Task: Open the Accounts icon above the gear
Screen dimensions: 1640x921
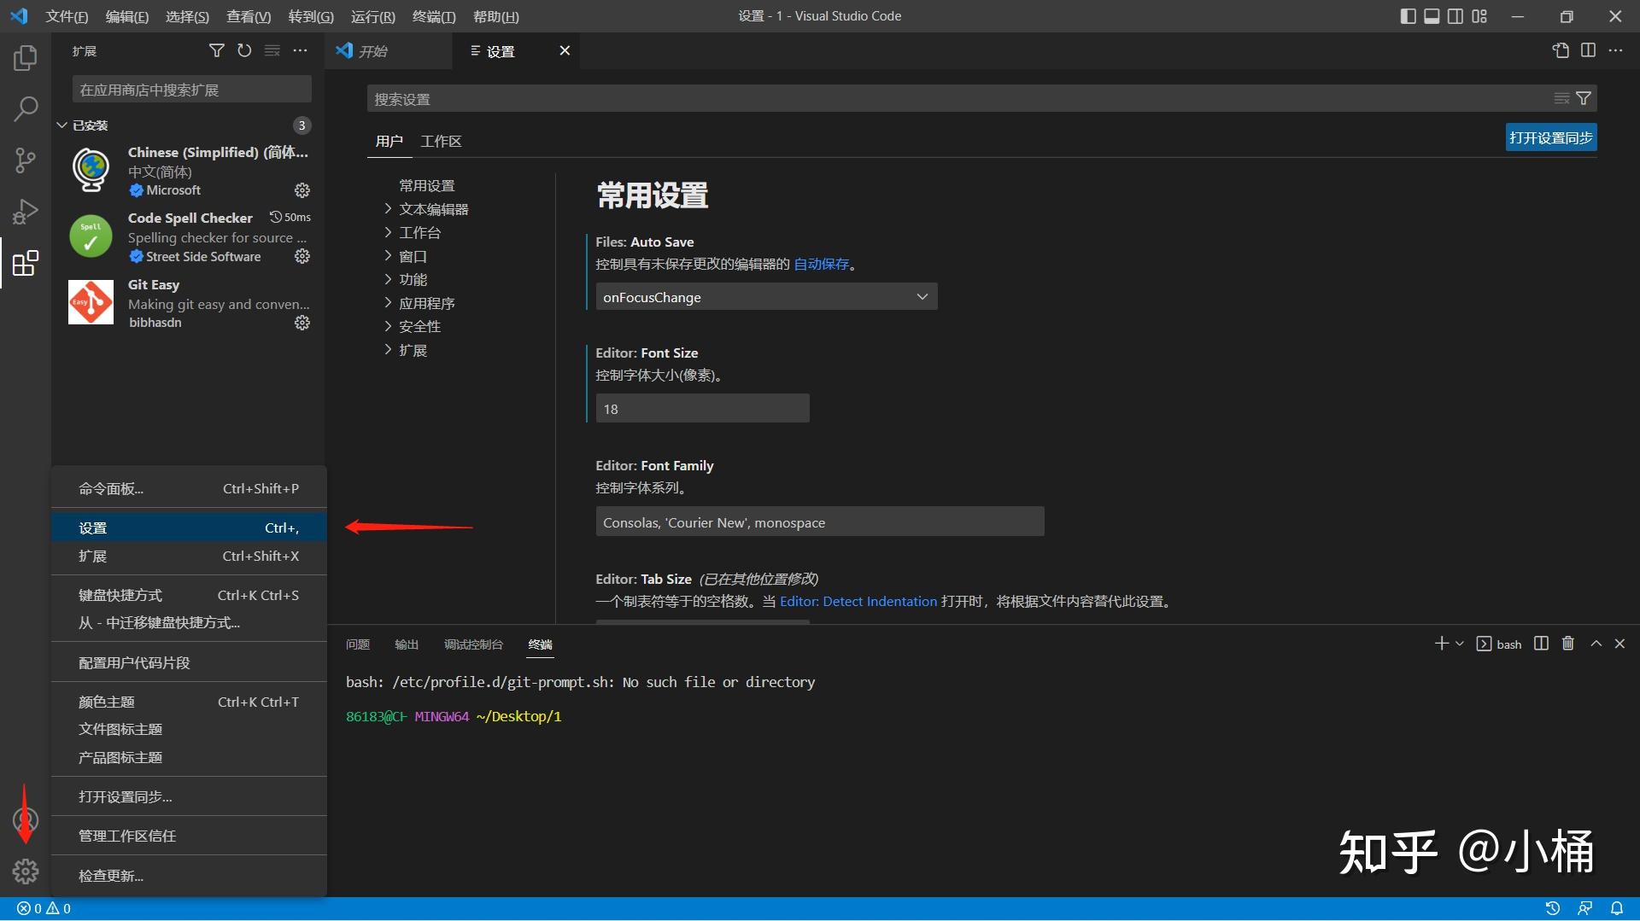Action: 25,819
